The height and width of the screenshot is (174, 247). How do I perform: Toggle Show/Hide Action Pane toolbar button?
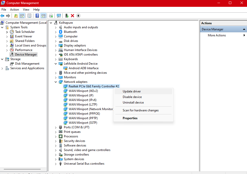pos(43,16)
